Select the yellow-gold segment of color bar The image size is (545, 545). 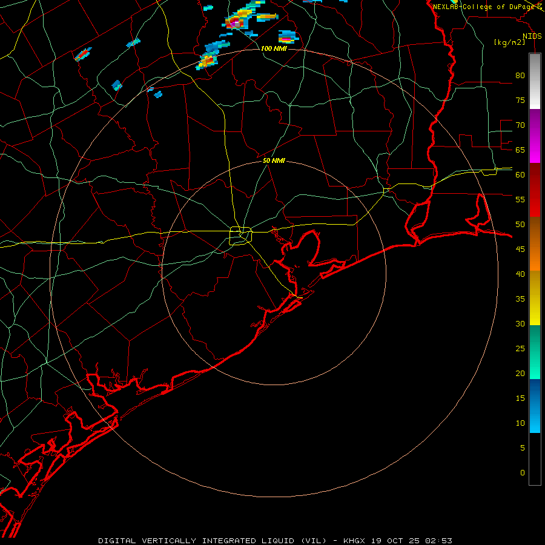click(535, 298)
